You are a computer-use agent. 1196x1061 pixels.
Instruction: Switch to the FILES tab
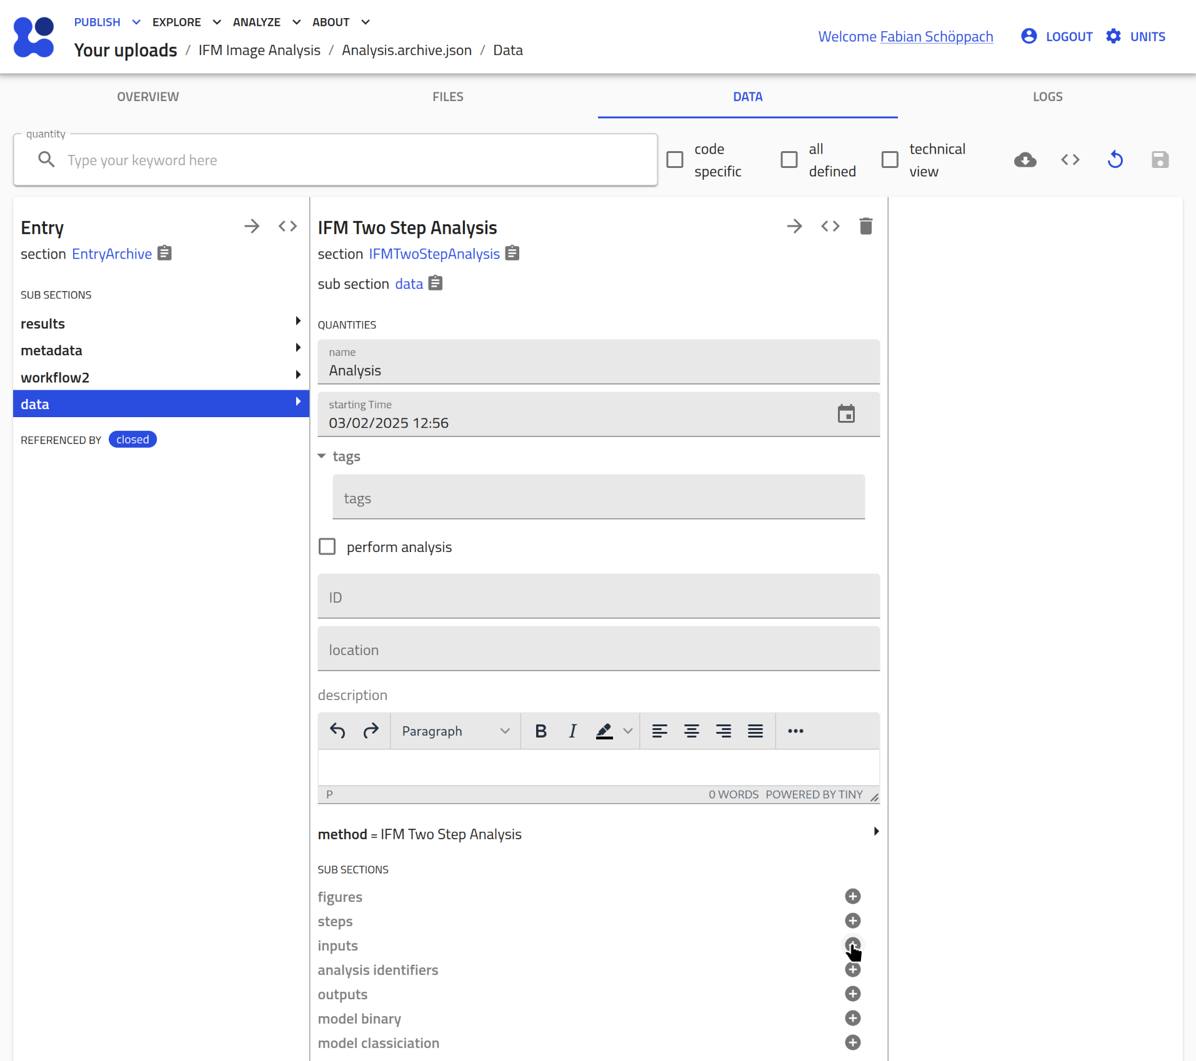click(447, 97)
